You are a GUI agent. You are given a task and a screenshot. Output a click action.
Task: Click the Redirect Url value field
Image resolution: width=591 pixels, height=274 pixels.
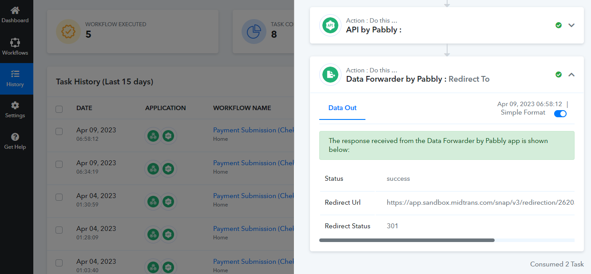click(x=480, y=203)
